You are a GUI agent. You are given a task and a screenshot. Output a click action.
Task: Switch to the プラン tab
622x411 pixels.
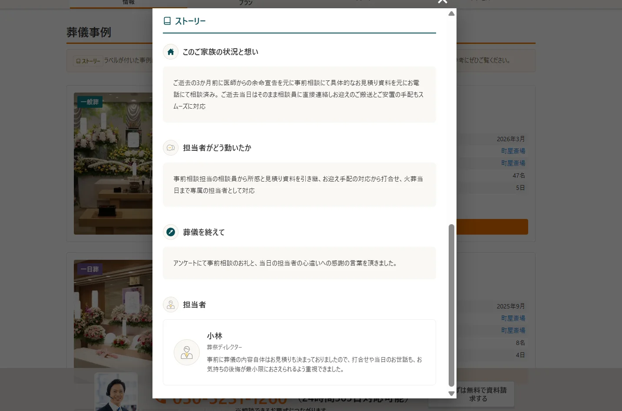click(x=245, y=2)
